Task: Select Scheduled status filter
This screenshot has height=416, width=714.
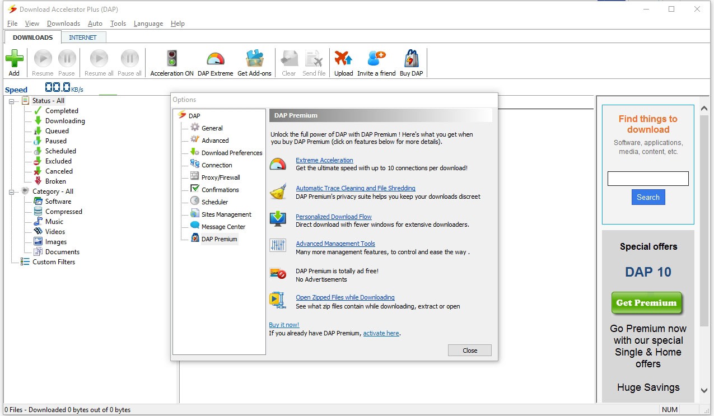Action: click(60, 151)
